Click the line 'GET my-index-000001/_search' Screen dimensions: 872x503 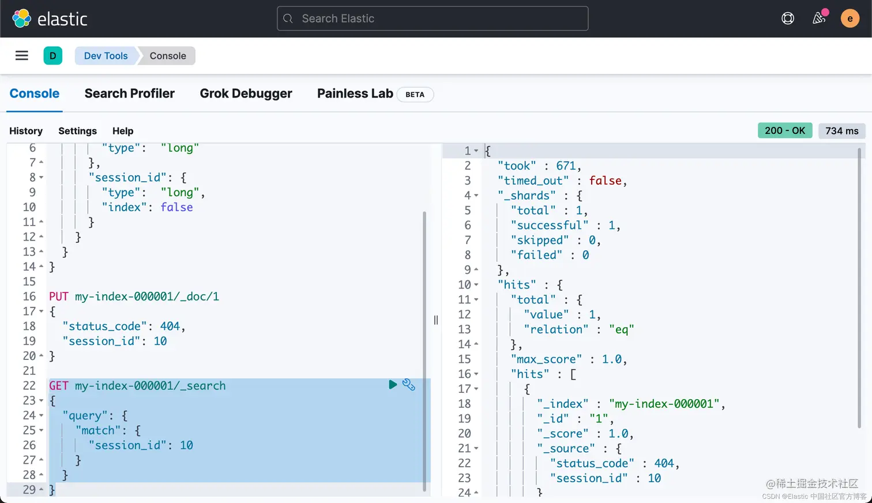[x=137, y=386]
